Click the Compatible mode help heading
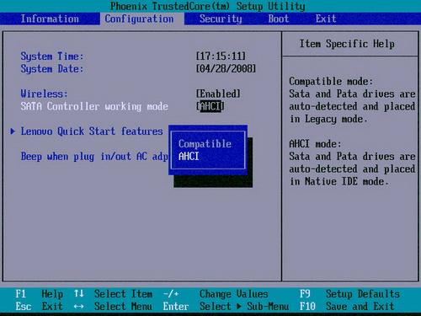 click(331, 82)
